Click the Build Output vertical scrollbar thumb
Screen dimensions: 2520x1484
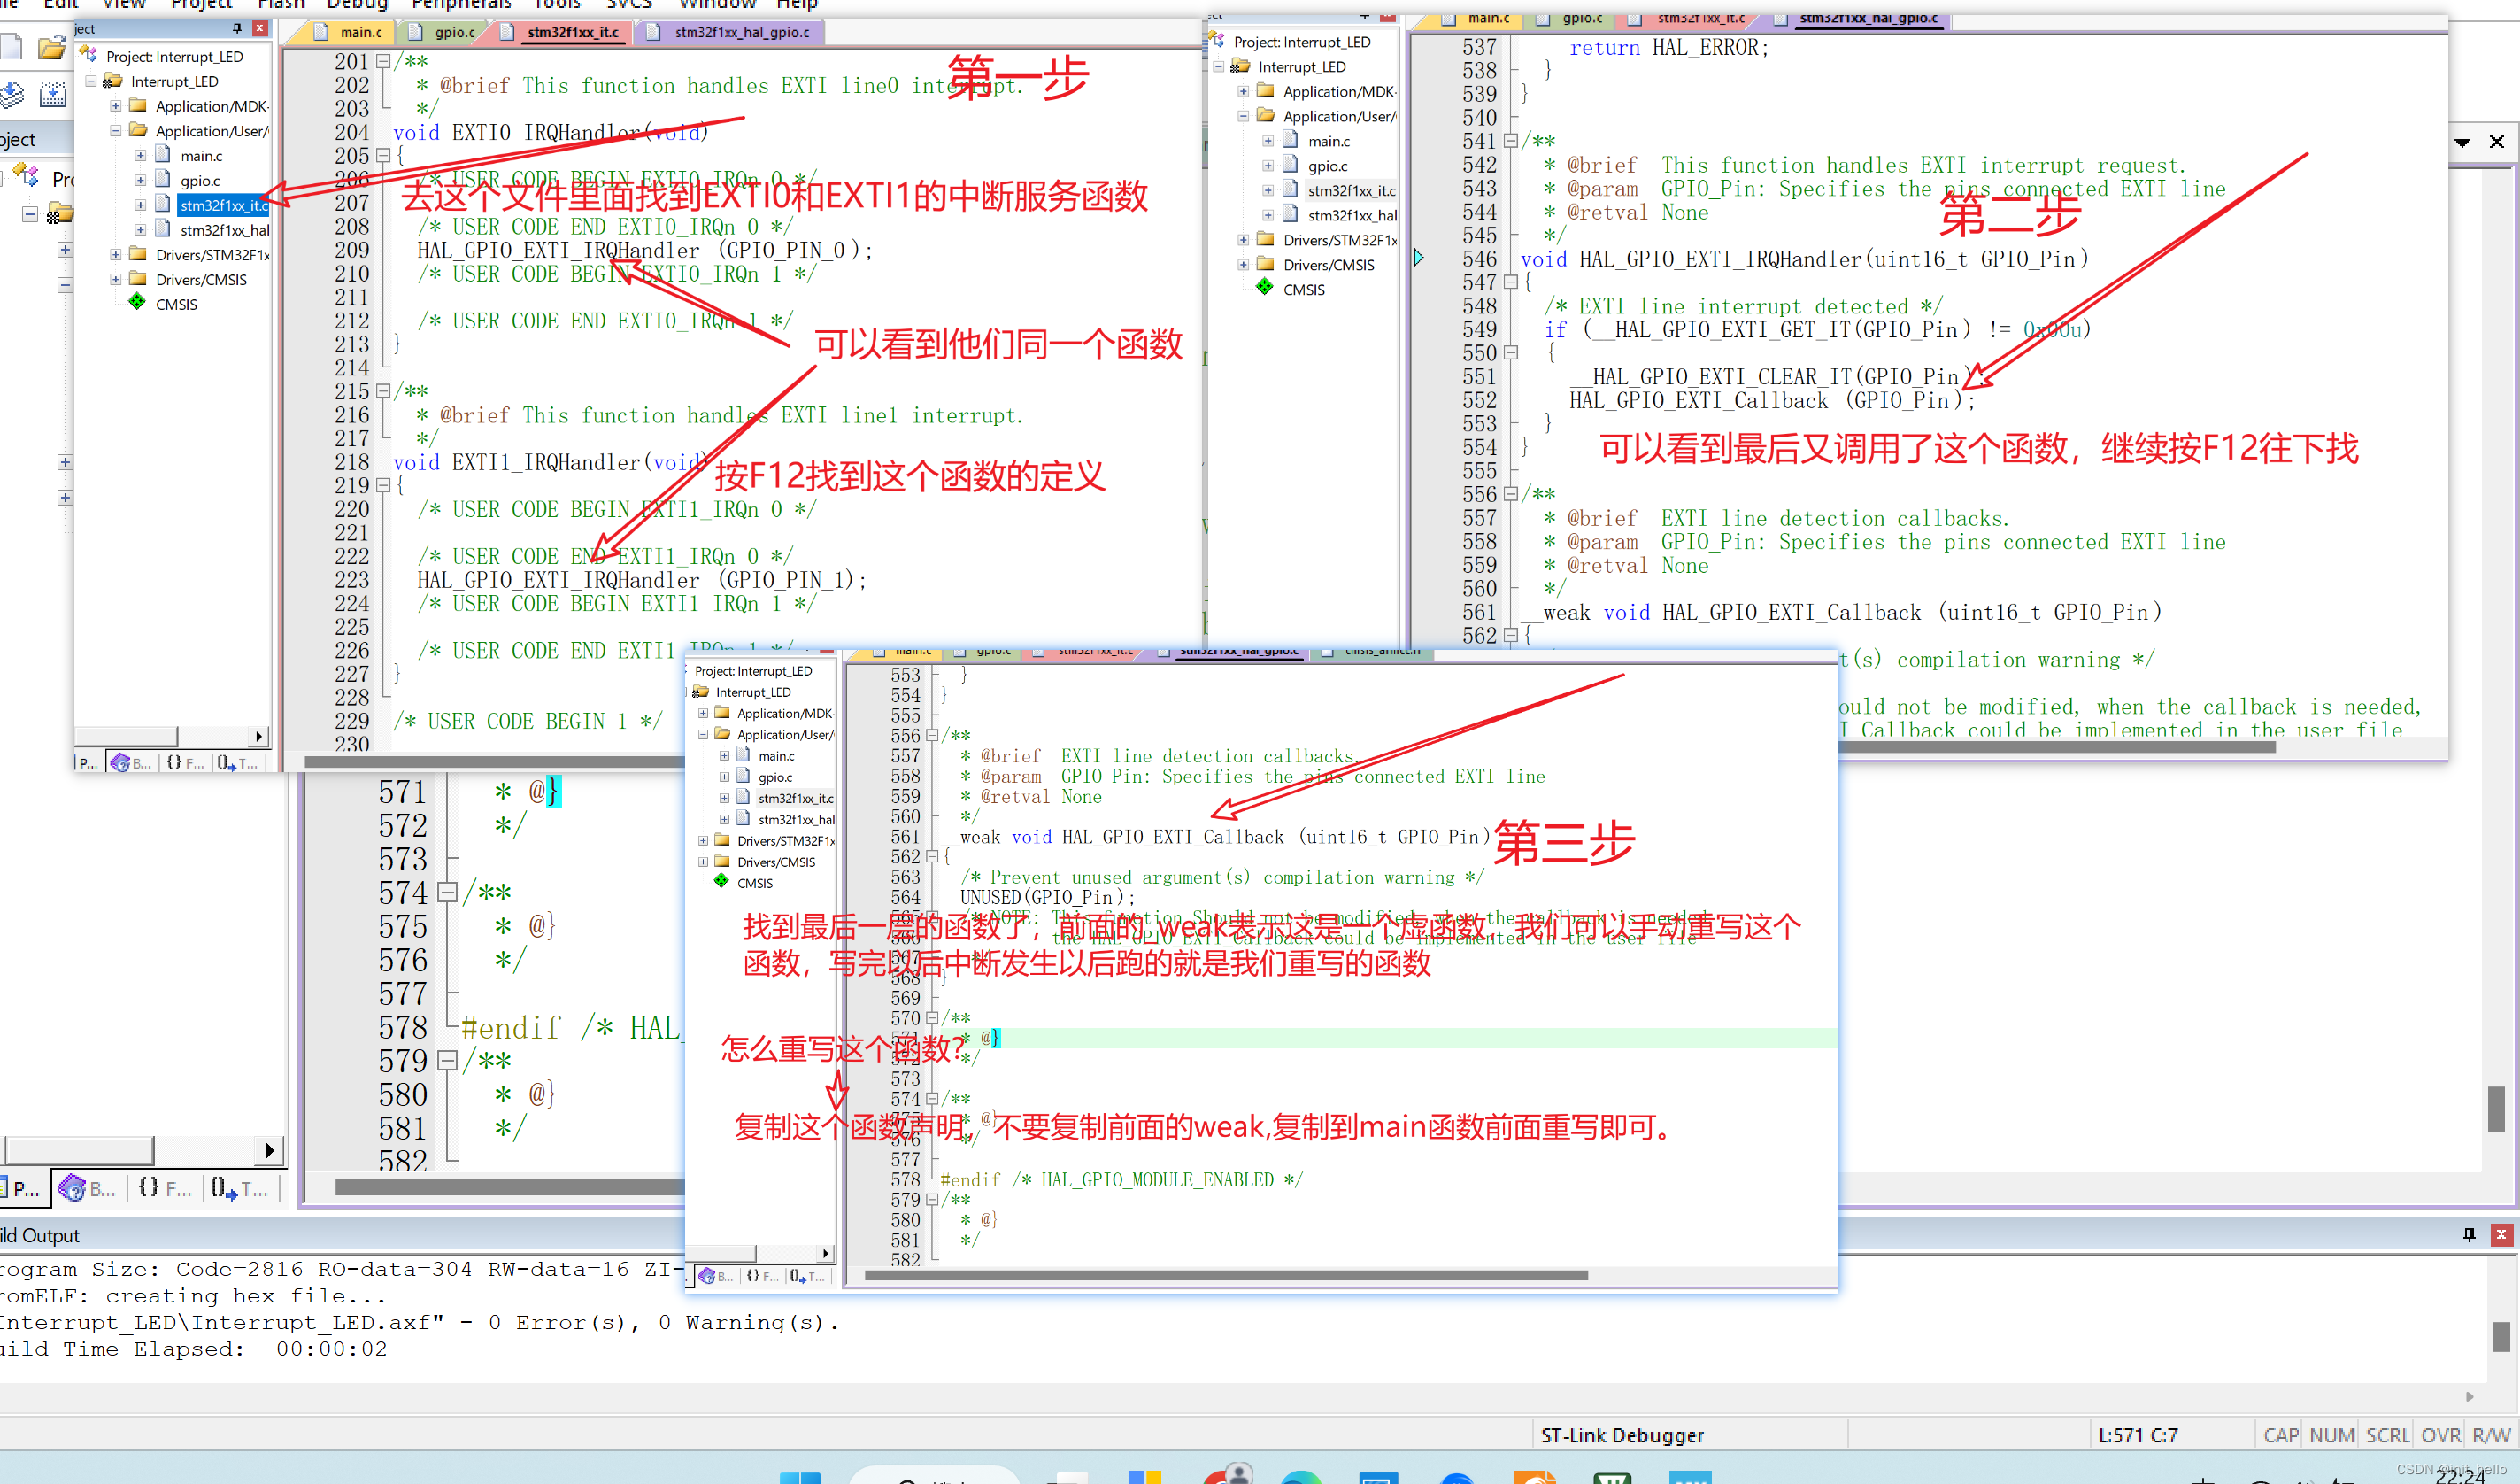click(x=2501, y=1336)
